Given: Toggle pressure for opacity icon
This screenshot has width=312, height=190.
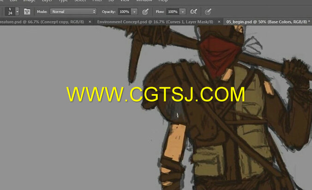Looking at the screenshot, I should pos(145,12).
